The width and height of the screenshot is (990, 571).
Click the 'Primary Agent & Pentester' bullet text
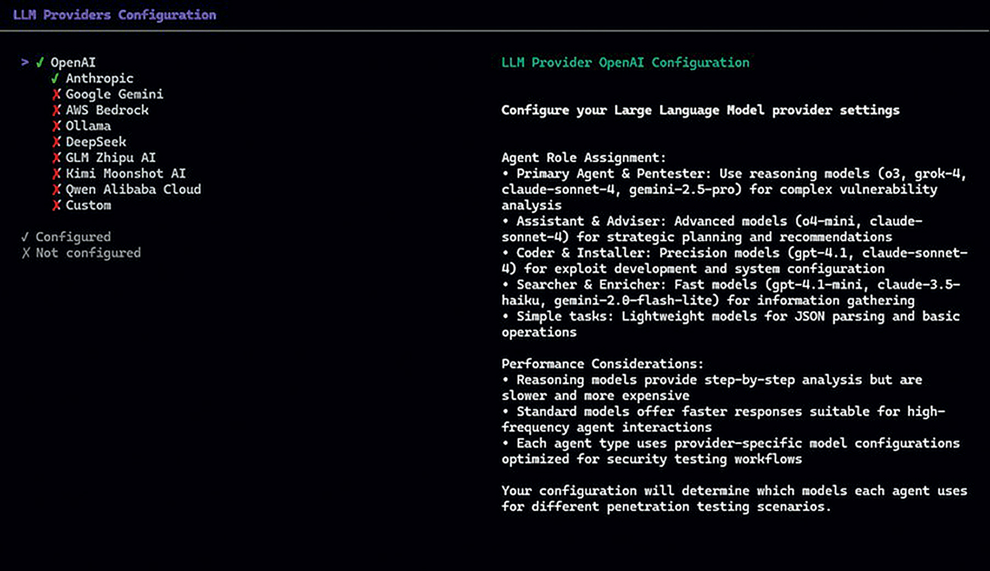pyautogui.click(x=734, y=189)
